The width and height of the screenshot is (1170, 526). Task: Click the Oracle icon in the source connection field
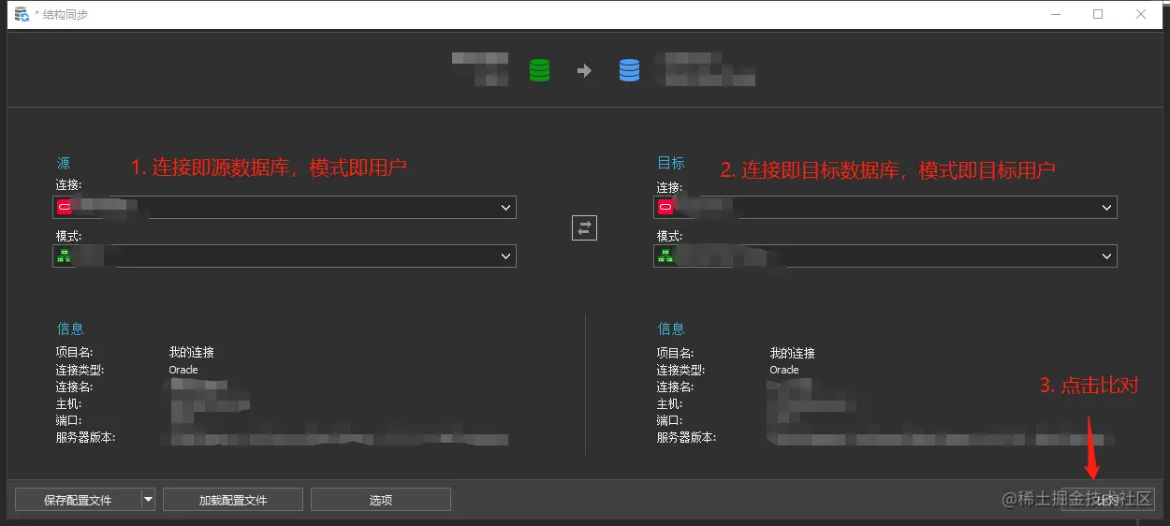[65, 207]
